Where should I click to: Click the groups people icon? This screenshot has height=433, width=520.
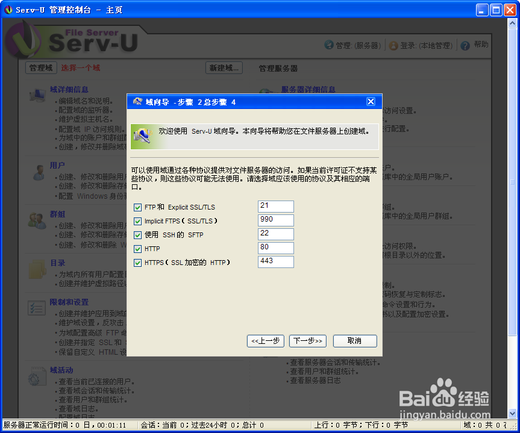click(x=37, y=221)
